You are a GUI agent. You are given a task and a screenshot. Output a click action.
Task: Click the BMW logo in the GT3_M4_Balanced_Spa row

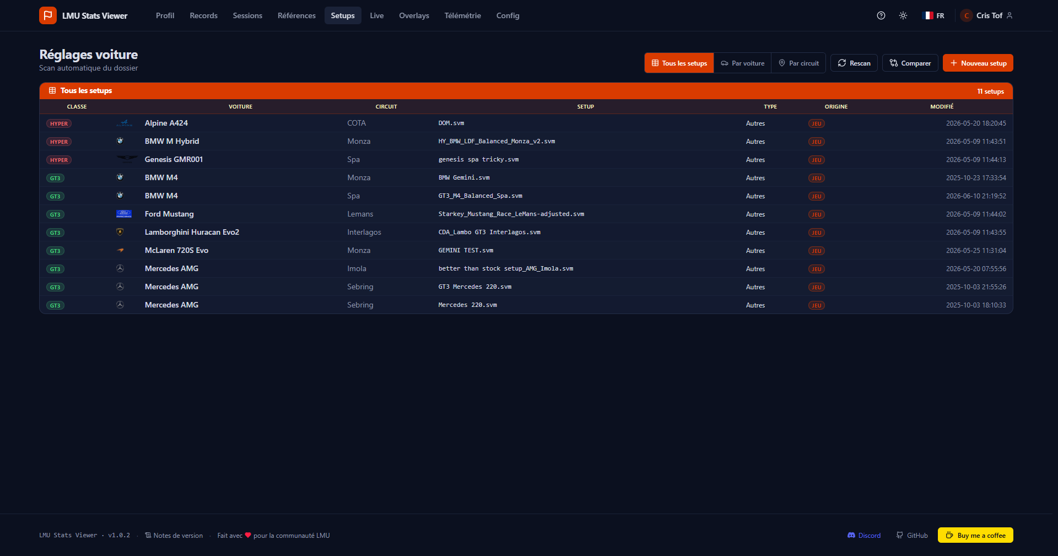click(120, 196)
